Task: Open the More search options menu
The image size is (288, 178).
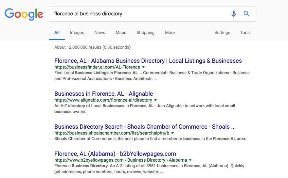Action: tap(170, 33)
